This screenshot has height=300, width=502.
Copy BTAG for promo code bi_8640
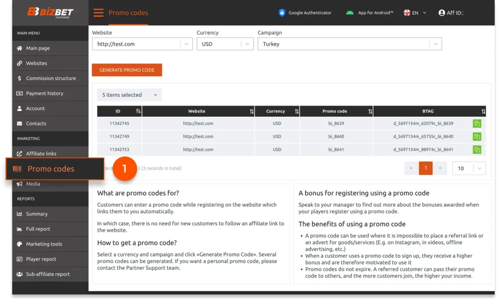pyautogui.click(x=477, y=136)
